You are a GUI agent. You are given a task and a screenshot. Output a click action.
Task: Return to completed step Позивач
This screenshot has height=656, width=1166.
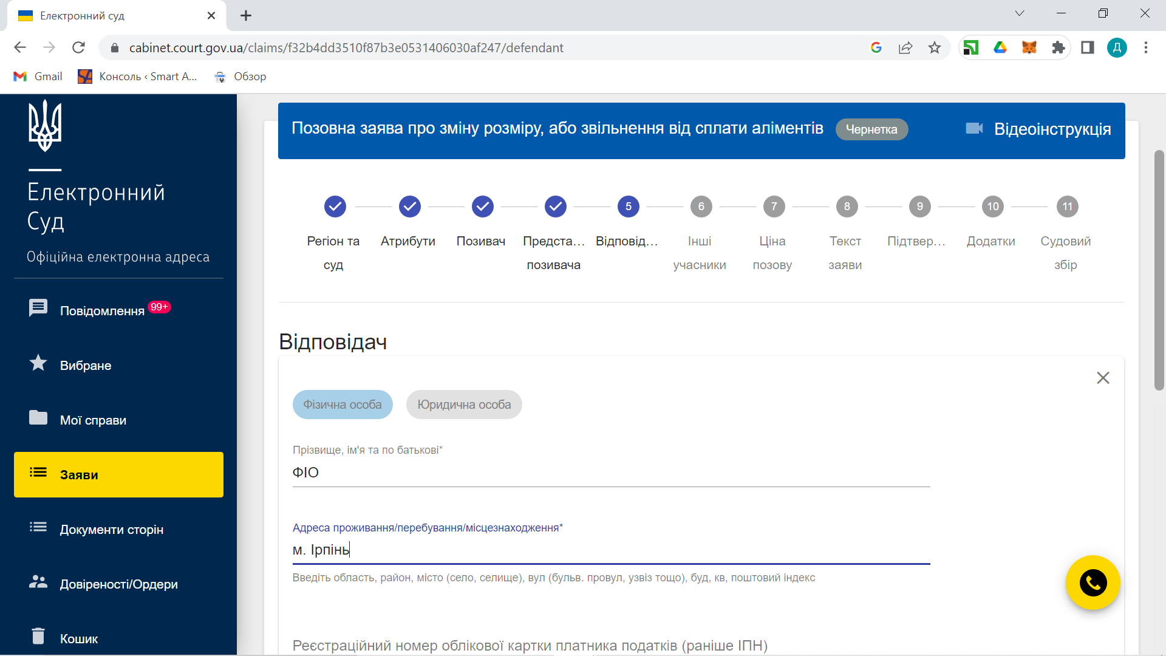pos(482,207)
